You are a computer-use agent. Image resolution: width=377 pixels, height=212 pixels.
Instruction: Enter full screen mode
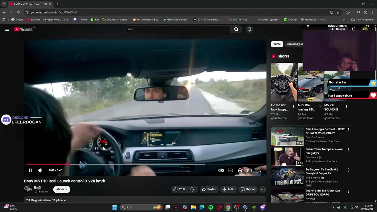tap(259, 170)
